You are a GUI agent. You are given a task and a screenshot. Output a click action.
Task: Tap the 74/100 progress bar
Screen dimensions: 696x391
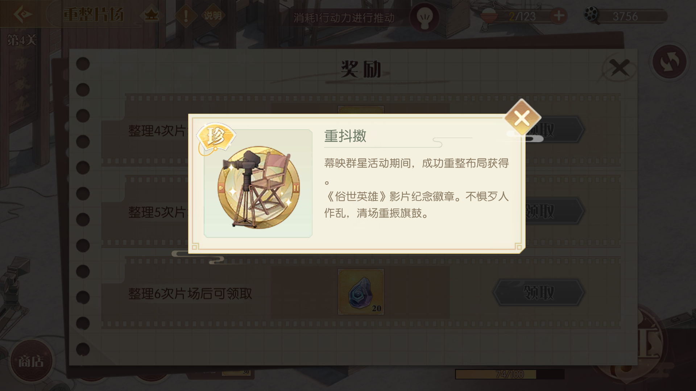click(510, 374)
